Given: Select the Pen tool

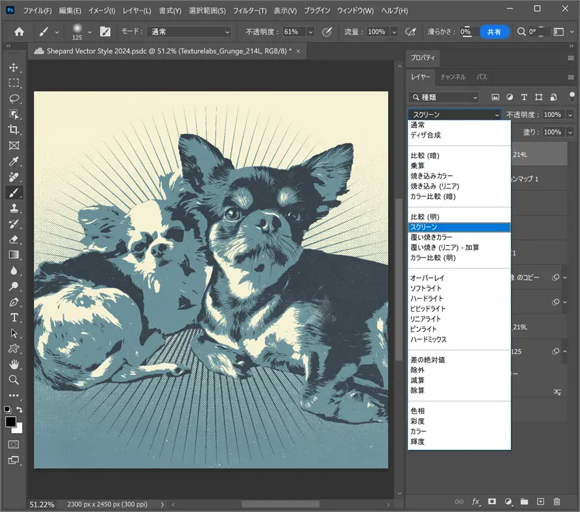Looking at the screenshot, I should pos(14,302).
